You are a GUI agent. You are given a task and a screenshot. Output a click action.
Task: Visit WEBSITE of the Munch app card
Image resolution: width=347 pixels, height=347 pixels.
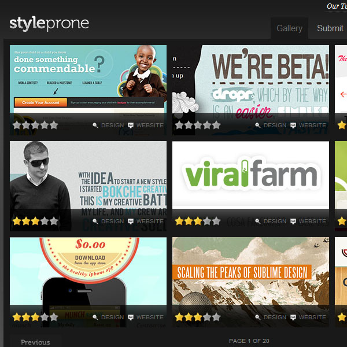tap(150, 317)
